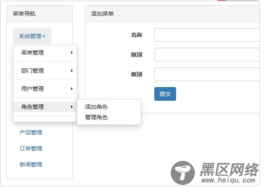Viewport: 264px width, 187px height.
Task: Focus the first 级别 input field
Action: pos(207,55)
